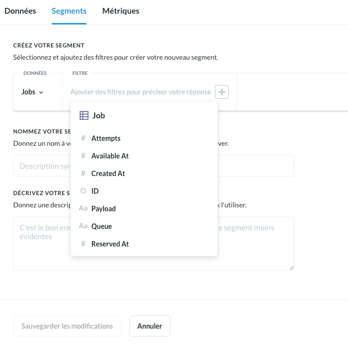348x357 pixels.
Task: Click the hash icon beside Available At
Action: click(x=83, y=156)
